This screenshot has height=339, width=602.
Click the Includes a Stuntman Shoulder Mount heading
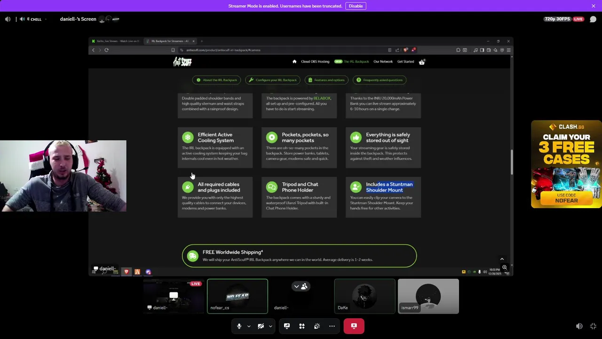coord(389,187)
